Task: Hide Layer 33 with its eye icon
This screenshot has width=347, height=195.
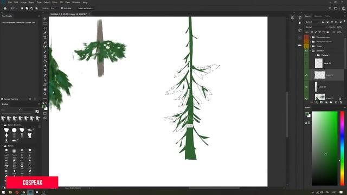Action: [x=306, y=87]
